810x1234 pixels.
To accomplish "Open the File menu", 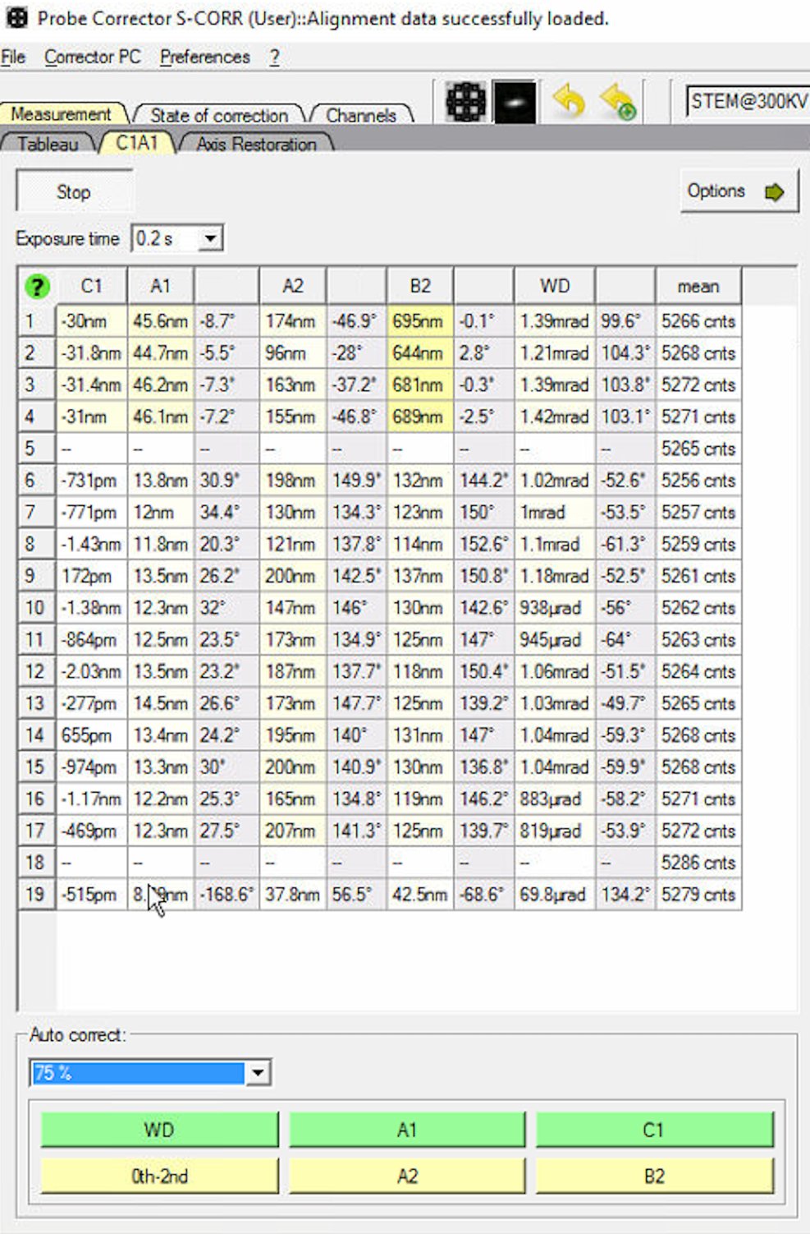I will 12,57.
